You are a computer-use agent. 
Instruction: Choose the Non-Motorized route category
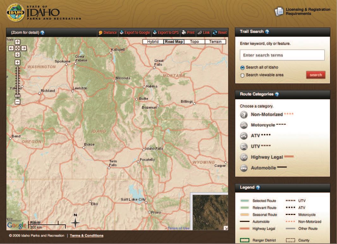267,114
